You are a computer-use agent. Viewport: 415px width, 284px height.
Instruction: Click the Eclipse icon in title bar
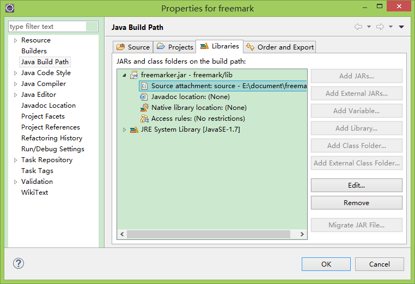10,8
